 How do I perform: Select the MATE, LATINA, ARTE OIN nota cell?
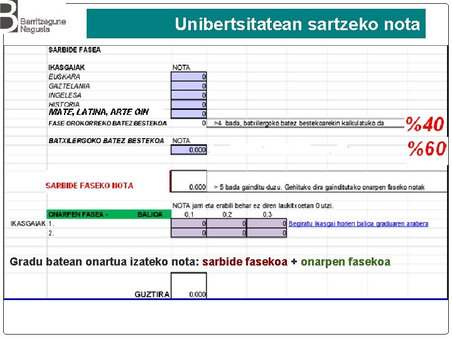pos(189,114)
